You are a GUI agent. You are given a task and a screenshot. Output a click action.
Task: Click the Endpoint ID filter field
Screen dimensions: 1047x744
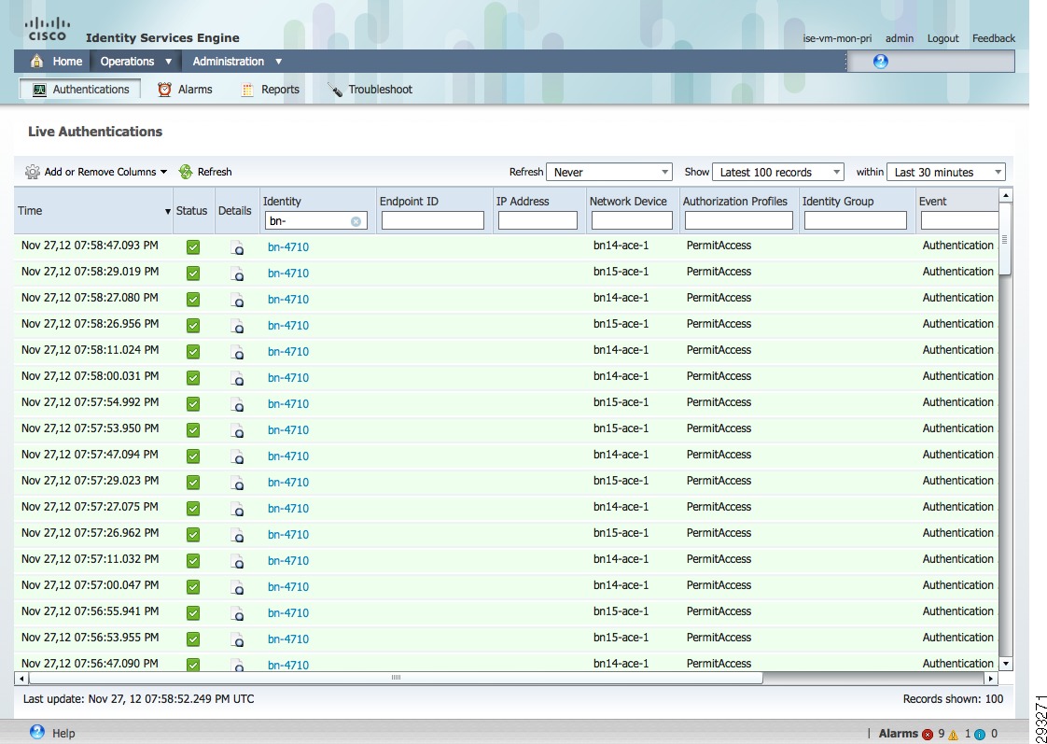[x=433, y=220]
